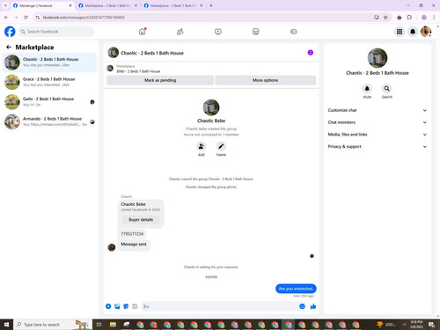Open a new browser tab

pos(211,5)
